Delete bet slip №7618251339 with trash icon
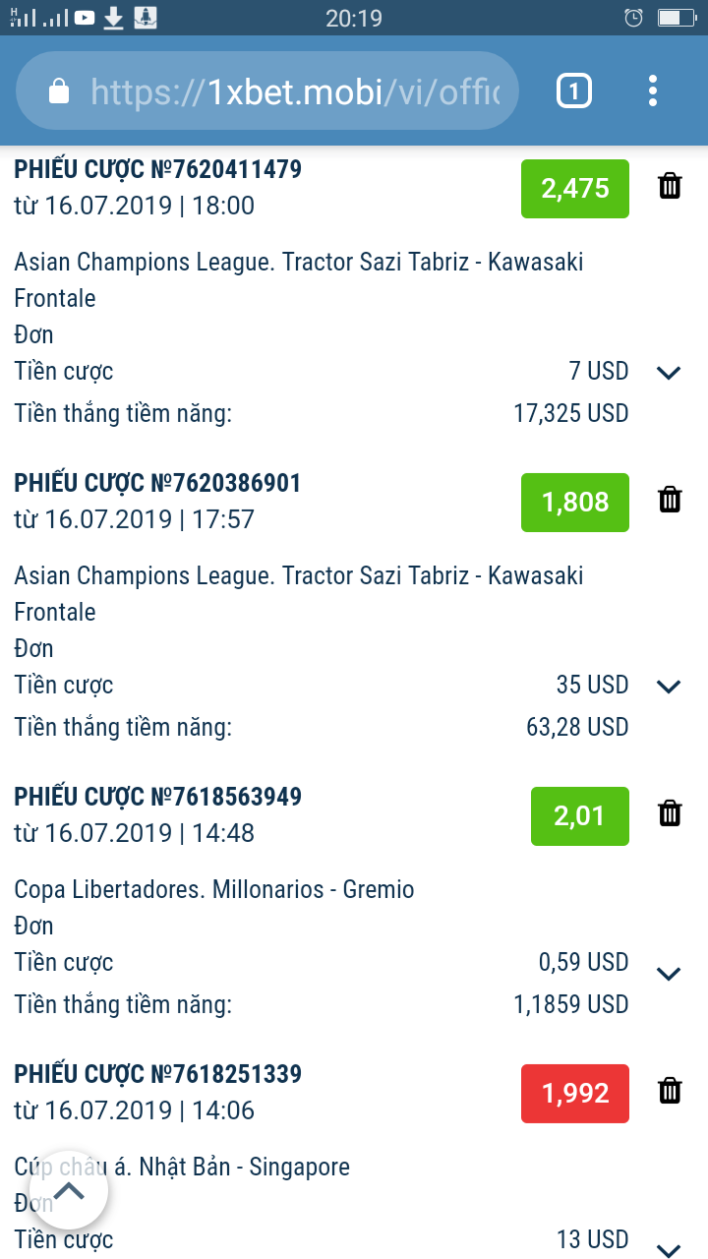The height and width of the screenshot is (1259, 708). [670, 1091]
